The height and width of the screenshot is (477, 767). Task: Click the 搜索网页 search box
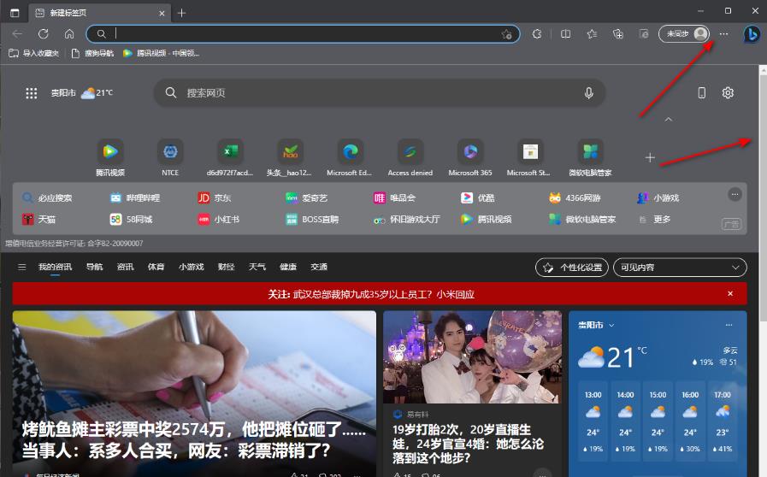[x=379, y=93]
